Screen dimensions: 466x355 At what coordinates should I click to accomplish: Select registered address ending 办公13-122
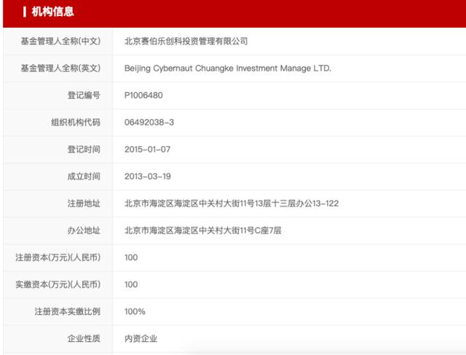pos(232,203)
